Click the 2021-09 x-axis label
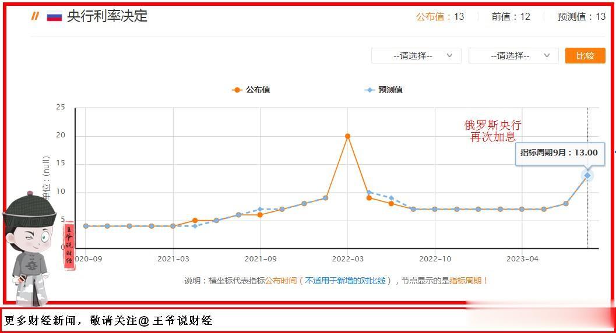 [x=261, y=259]
